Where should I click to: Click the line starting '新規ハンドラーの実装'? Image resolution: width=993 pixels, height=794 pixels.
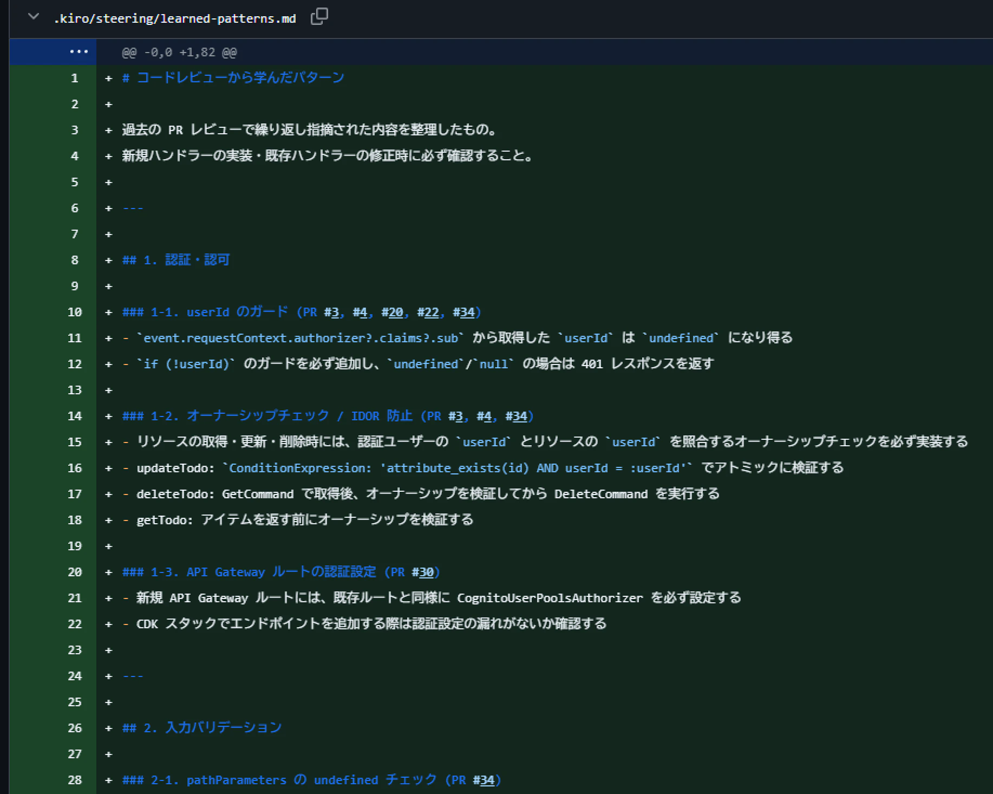click(328, 156)
